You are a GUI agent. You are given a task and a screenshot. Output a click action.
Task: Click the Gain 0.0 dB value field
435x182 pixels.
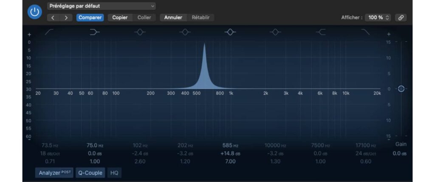point(399,154)
